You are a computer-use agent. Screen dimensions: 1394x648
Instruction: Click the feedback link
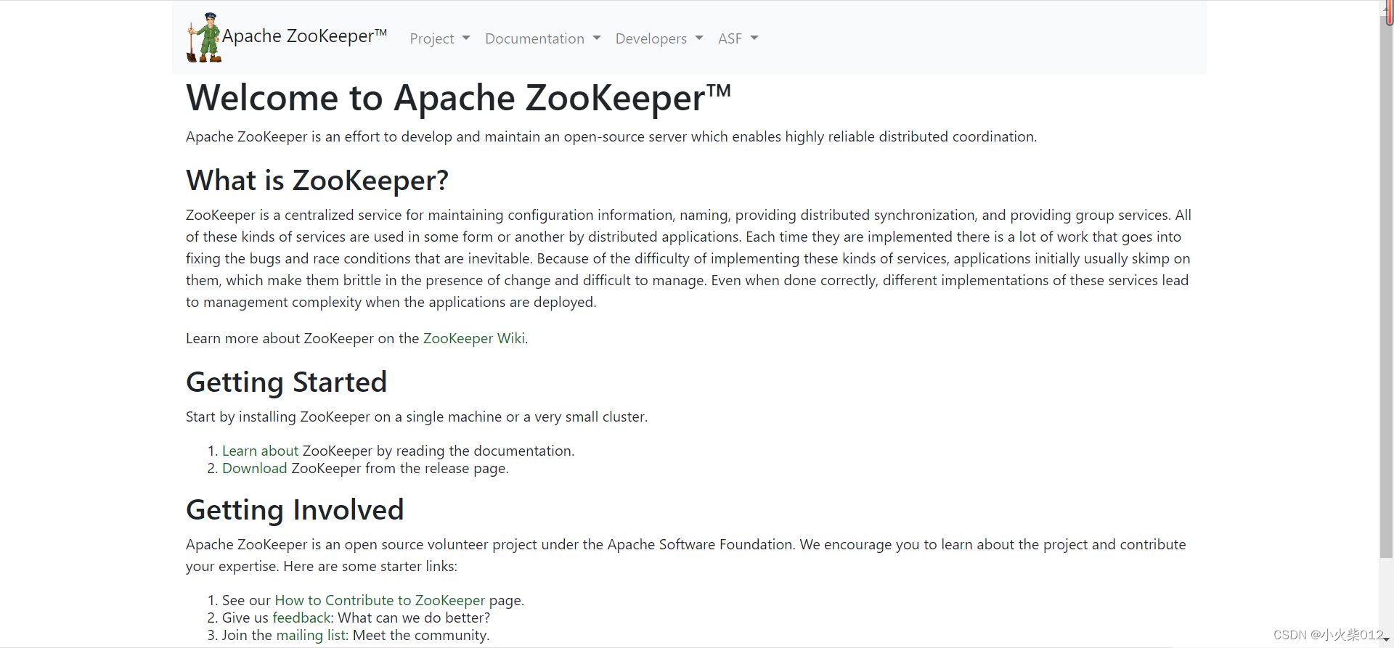click(x=302, y=618)
